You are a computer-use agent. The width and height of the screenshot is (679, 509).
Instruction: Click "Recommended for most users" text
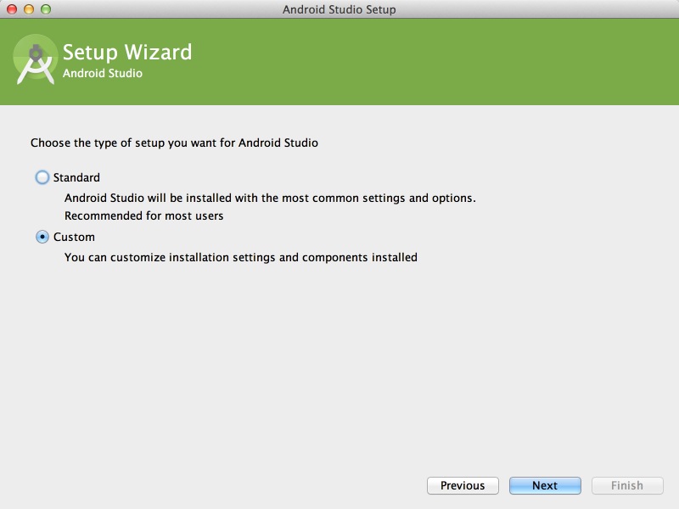[144, 216]
